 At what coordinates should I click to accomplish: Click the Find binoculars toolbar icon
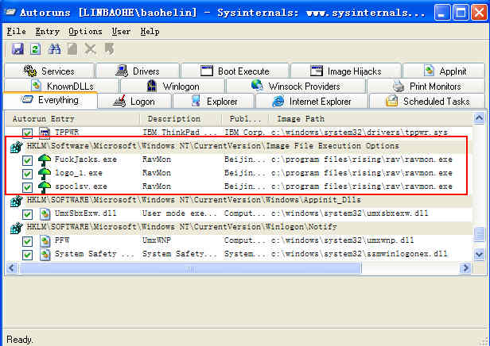coord(54,49)
